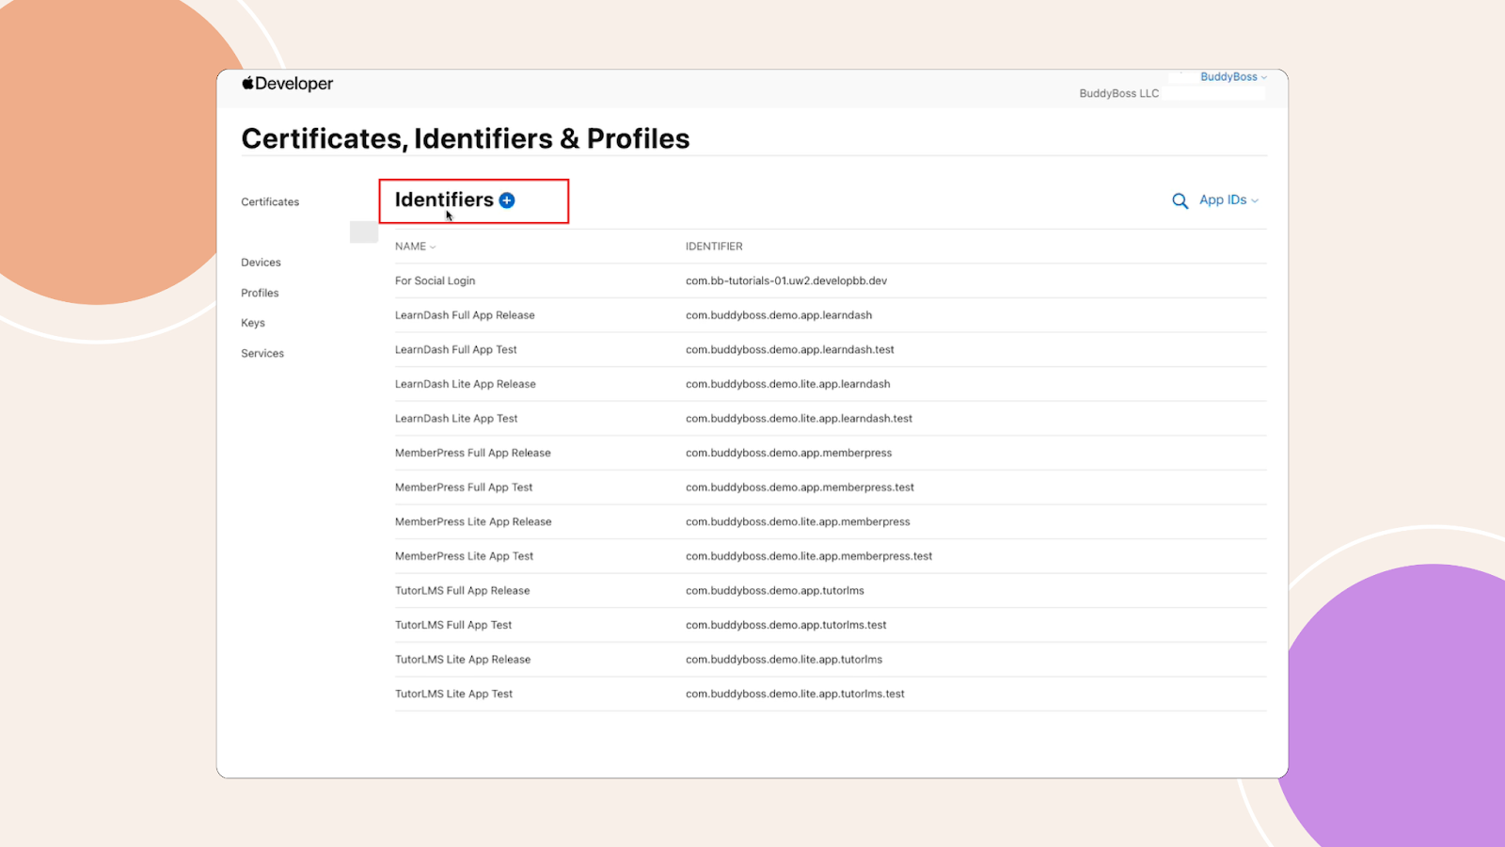This screenshot has height=847, width=1505.
Task: Click com.buddyboss.demo.app.tutorlms.test identifier text
Action: (x=786, y=625)
